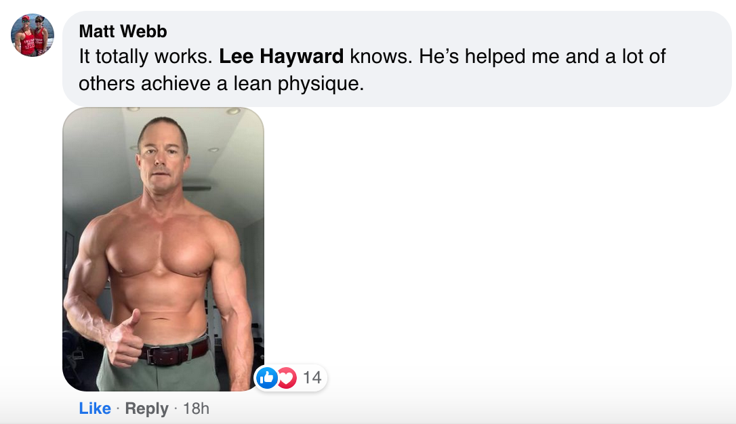The image size is (736, 424).
Task: Open the 18h timestamp permalink
Action: pyautogui.click(x=196, y=408)
